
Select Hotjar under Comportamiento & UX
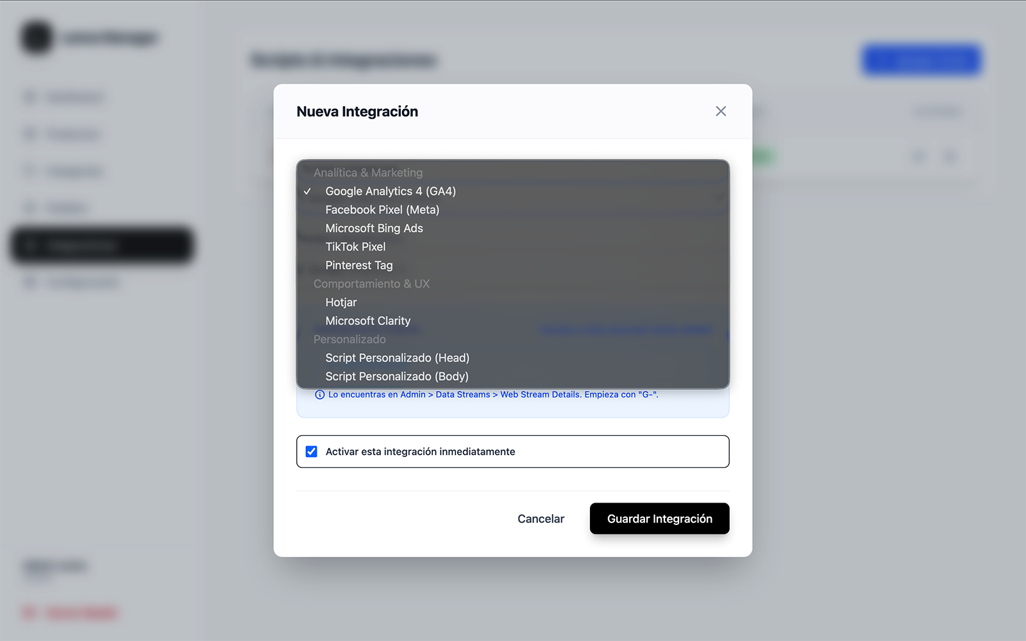[341, 303]
